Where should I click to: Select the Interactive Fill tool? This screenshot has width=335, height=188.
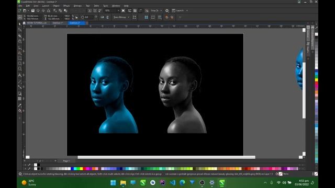tap(20, 110)
